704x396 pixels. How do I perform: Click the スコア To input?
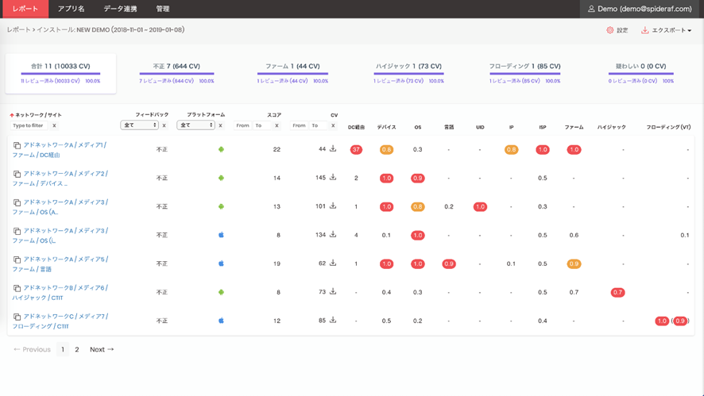(262, 125)
